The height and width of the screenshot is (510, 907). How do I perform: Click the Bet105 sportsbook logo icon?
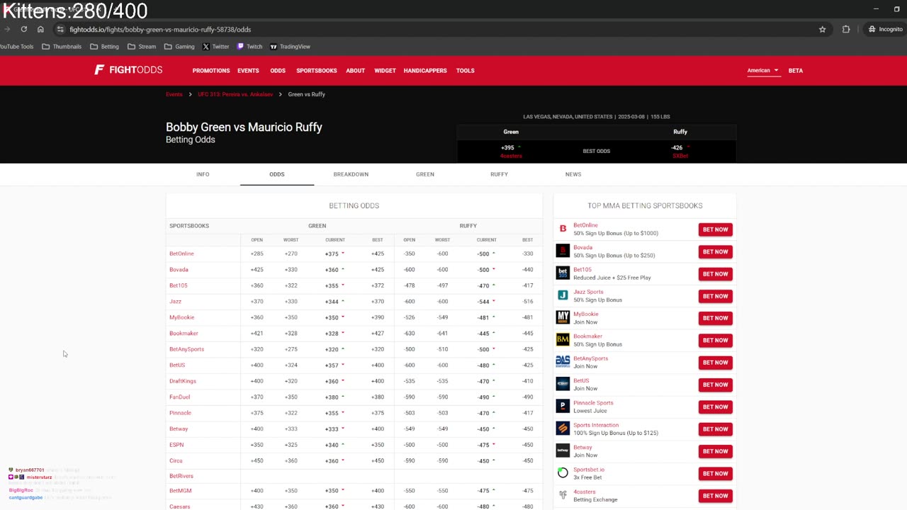(563, 273)
